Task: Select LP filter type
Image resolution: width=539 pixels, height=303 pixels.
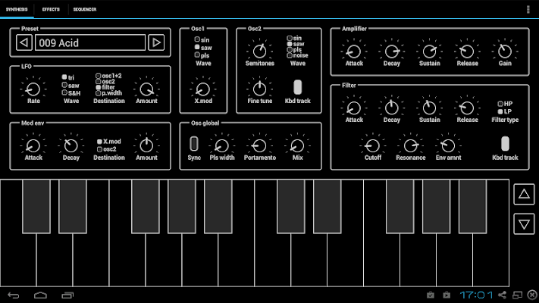Action: (x=505, y=111)
